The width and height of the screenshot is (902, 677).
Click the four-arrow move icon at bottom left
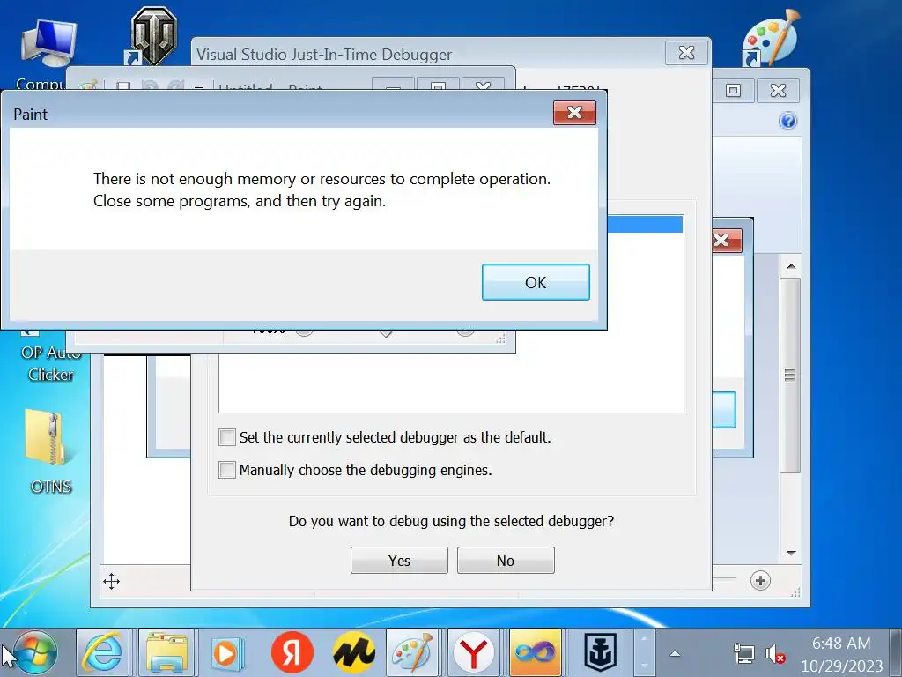tap(112, 581)
